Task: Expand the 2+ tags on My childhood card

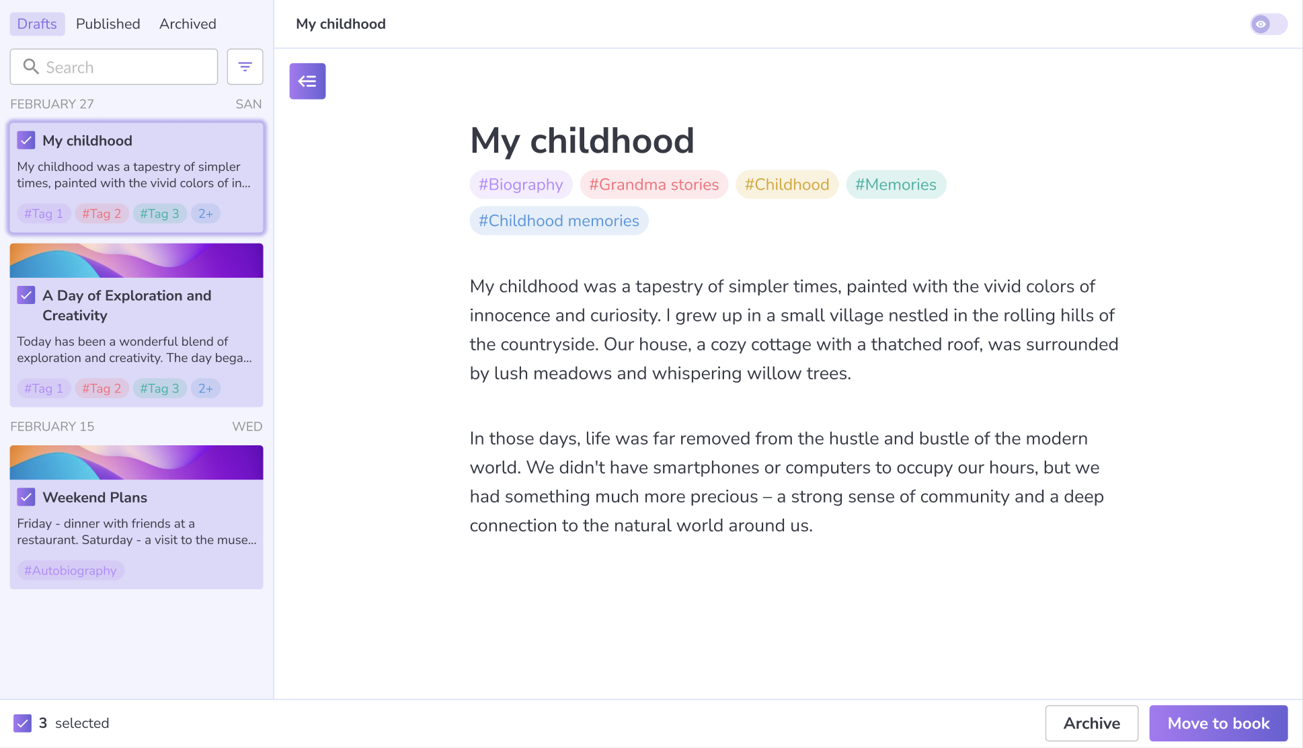Action: [205, 214]
